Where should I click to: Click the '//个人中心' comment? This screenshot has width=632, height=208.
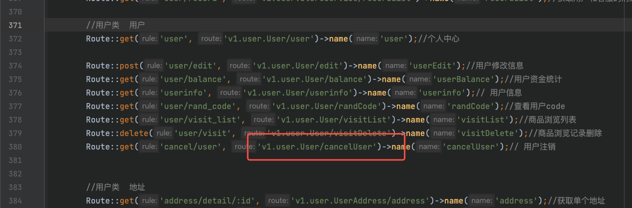click(x=438, y=38)
